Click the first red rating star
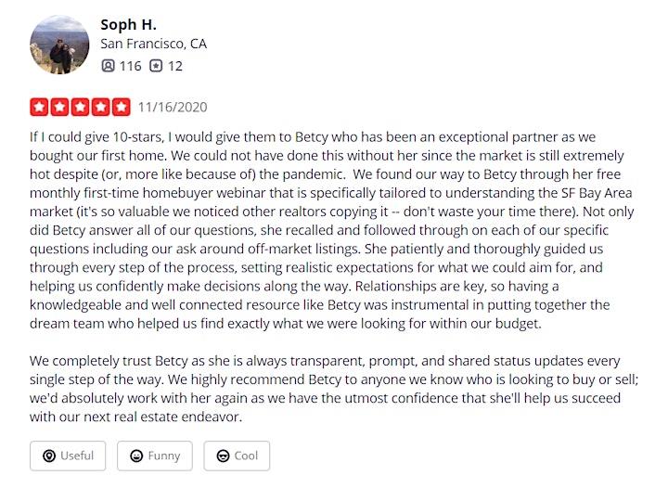668x488 pixels. pyautogui.click(x=39, y=107)
